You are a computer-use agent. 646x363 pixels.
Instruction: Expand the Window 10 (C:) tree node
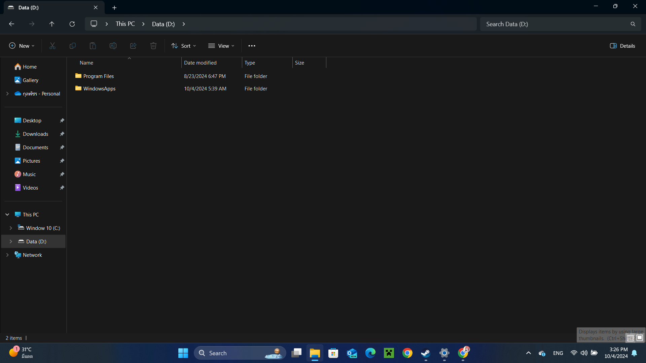[11, 228]
